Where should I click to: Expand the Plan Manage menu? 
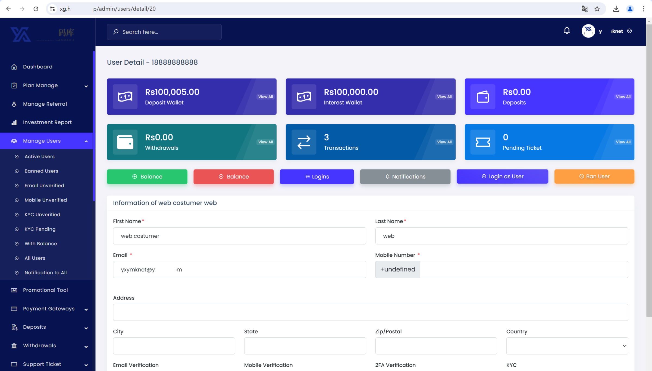86,86
